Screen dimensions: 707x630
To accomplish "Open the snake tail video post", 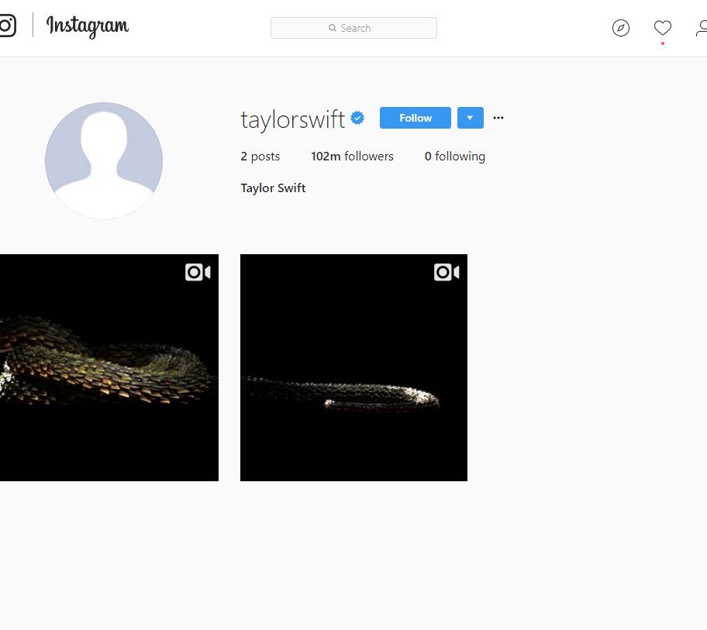I will click(353, 368).
